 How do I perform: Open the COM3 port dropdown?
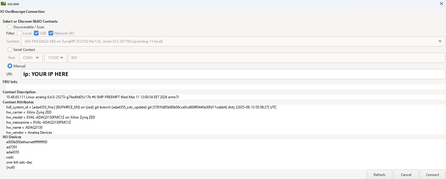[x=31, y=58]
